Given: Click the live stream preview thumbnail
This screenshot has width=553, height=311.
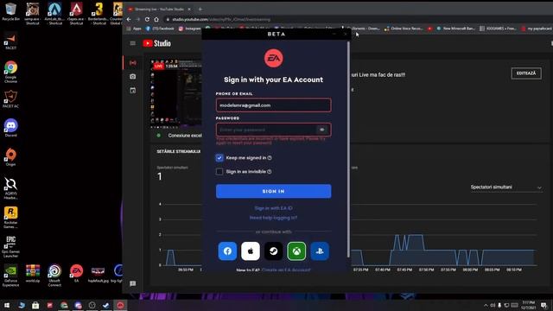Looking at the screenshot, I should tap(177, 94).
